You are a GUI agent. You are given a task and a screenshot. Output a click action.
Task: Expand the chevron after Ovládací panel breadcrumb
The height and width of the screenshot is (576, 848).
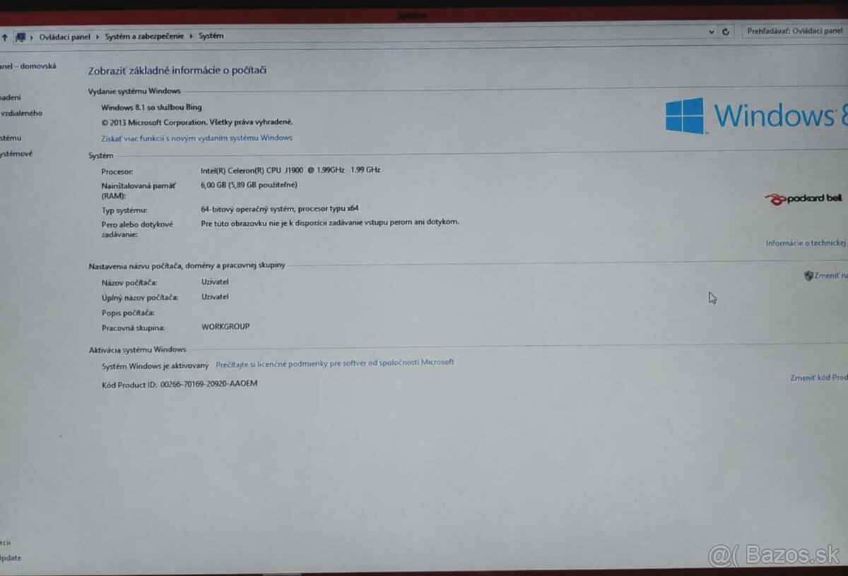pyautogui.click(x=98, y=36)
